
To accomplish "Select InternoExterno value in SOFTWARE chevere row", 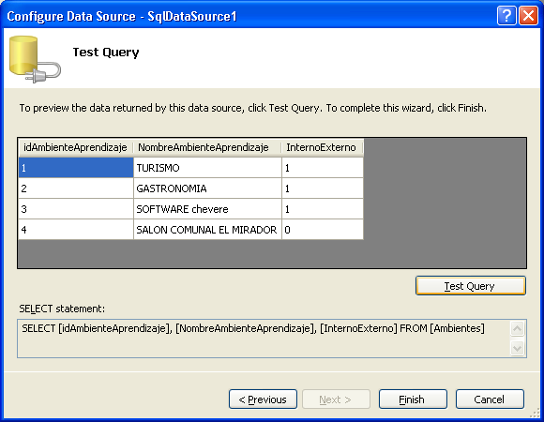I will [x=323, y=209].
